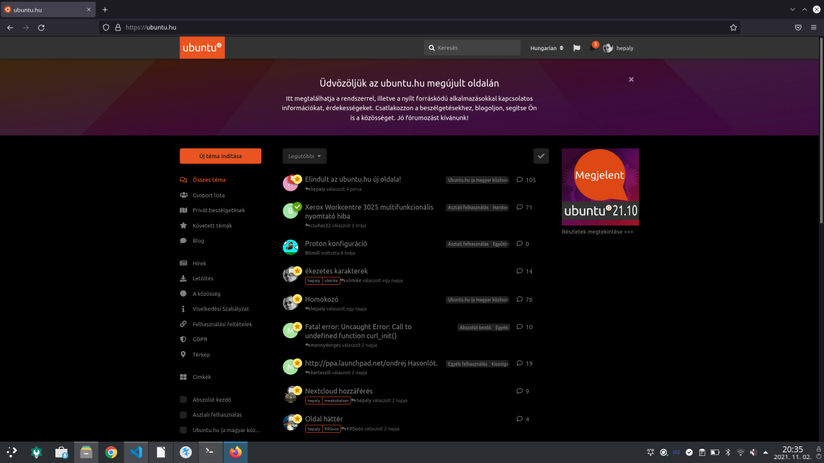Open topic Elindult az ubuntu.hu új oldala!
Viewport: 824px width, 463px height.
353,179
